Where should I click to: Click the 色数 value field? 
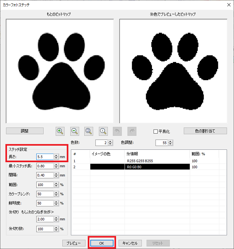point(102,143)
